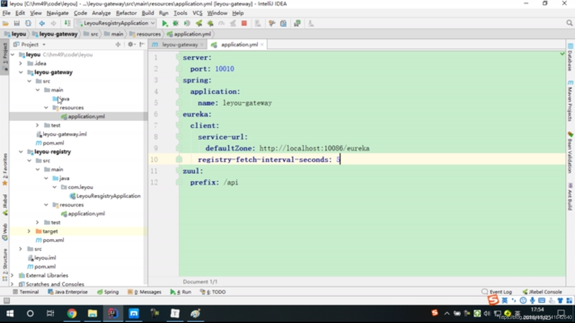Image resolution: width=575 pixels, height=323 pixels.
Task: Open JRebel Console
Action: [x=542, y=292]
